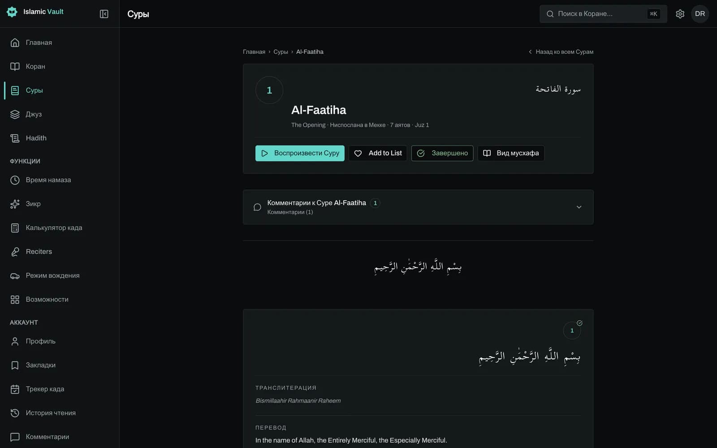Open DR user avatar menu

[x=700, y=14]
